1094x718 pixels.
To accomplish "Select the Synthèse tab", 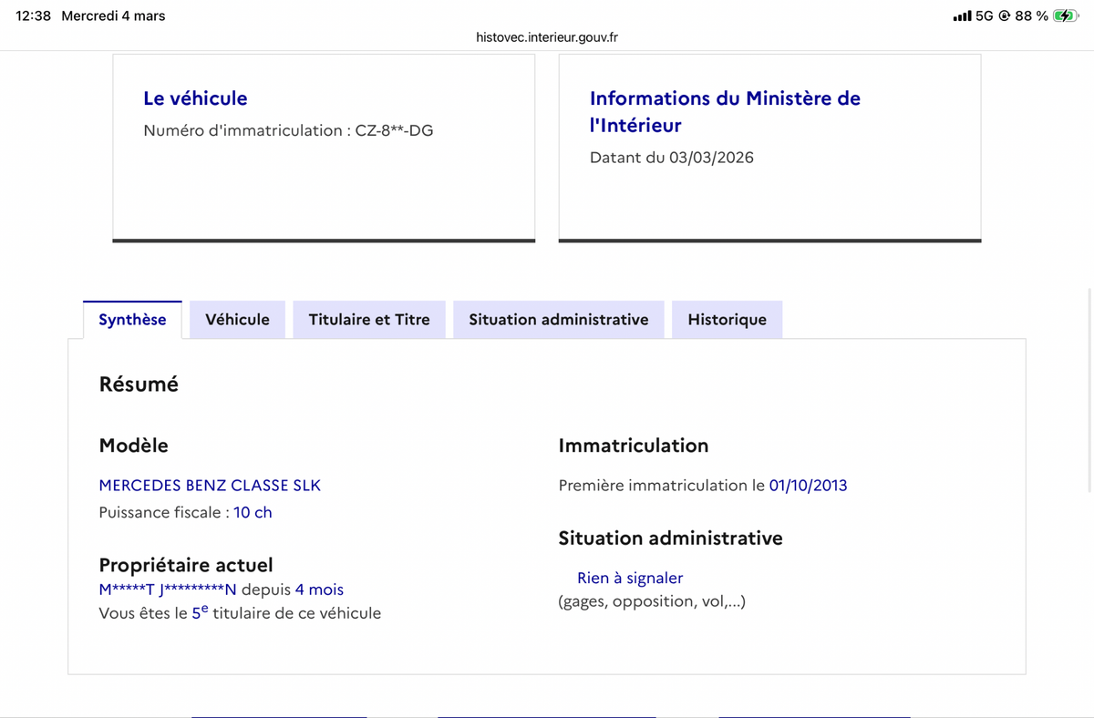I will [132, 320].
